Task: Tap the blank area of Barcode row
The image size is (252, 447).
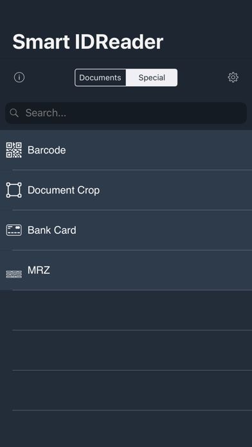Action: (x=159, y=150)
